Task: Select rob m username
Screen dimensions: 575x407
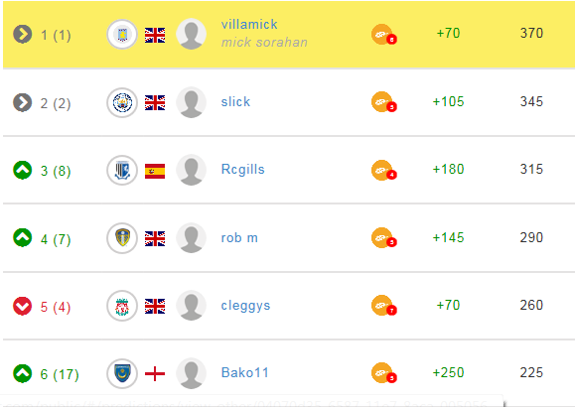Action: (239, 237)
